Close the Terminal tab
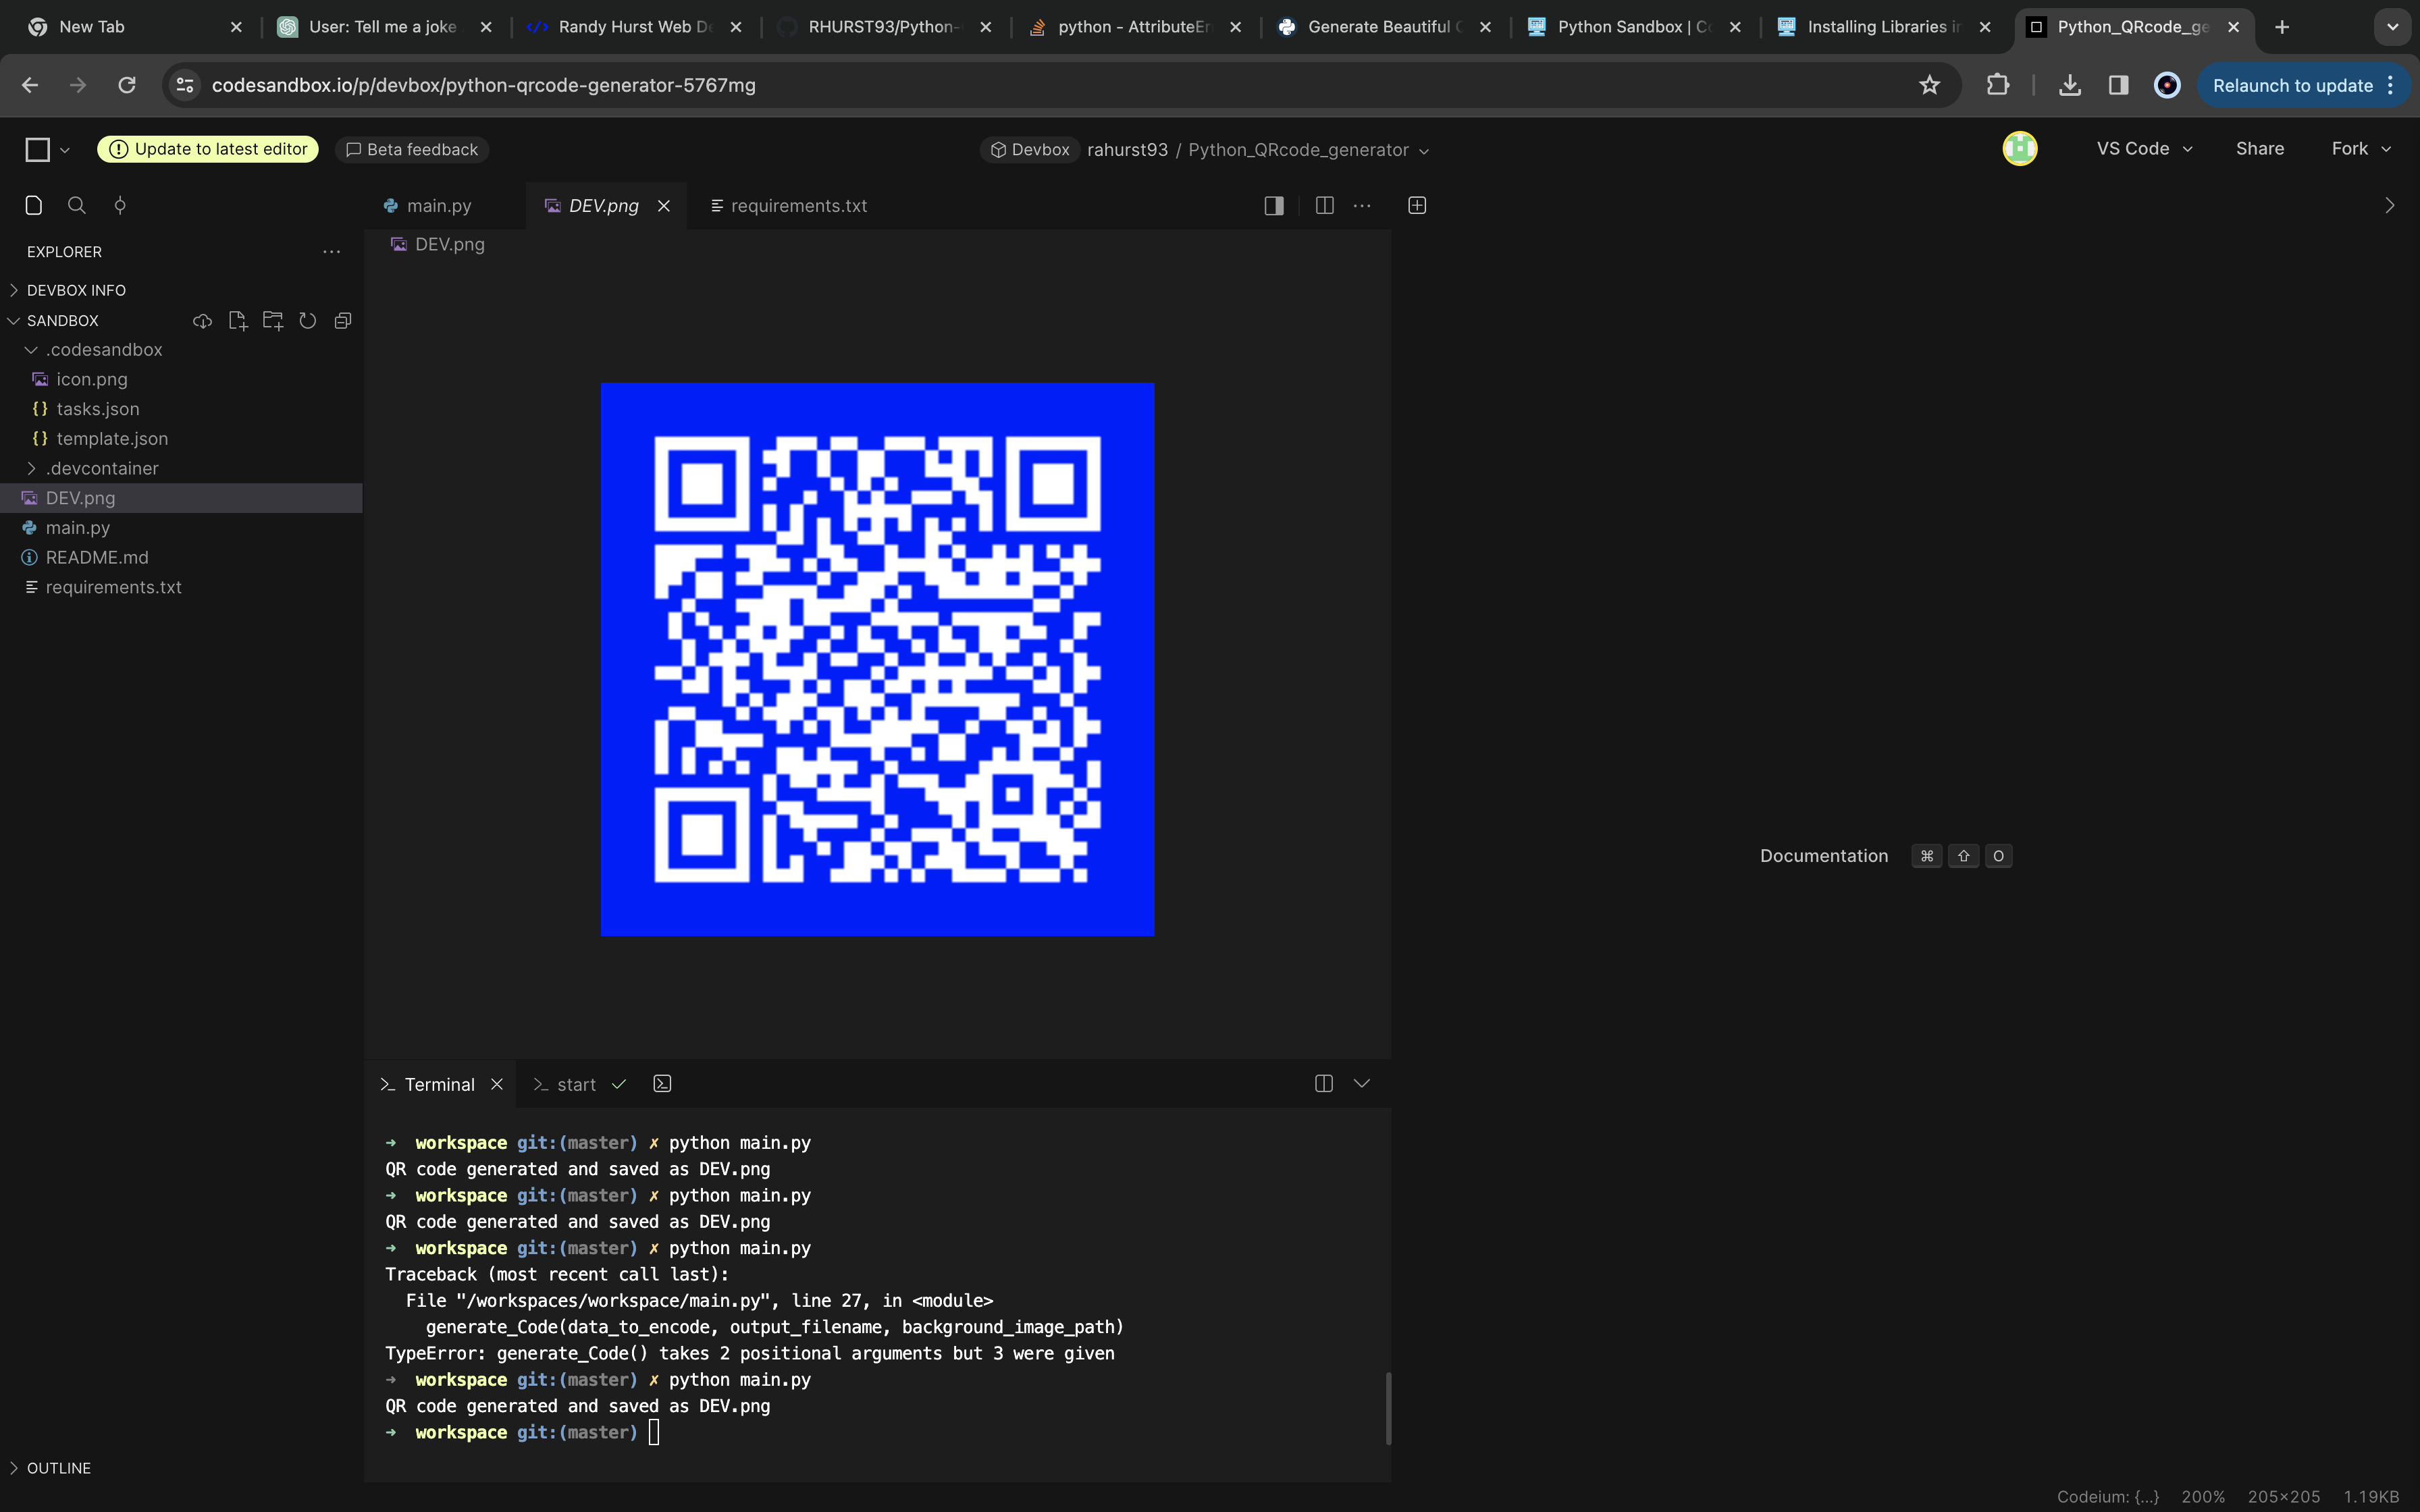This screenshot has height=1512, width=2420. pos(496,1084)
